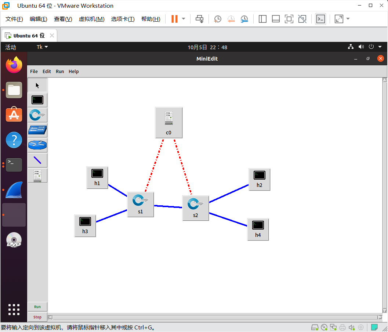This screenshot has height=332, width=388.
Task: Select the OpenFlow Switch tool
Action: tap(37, 115)
